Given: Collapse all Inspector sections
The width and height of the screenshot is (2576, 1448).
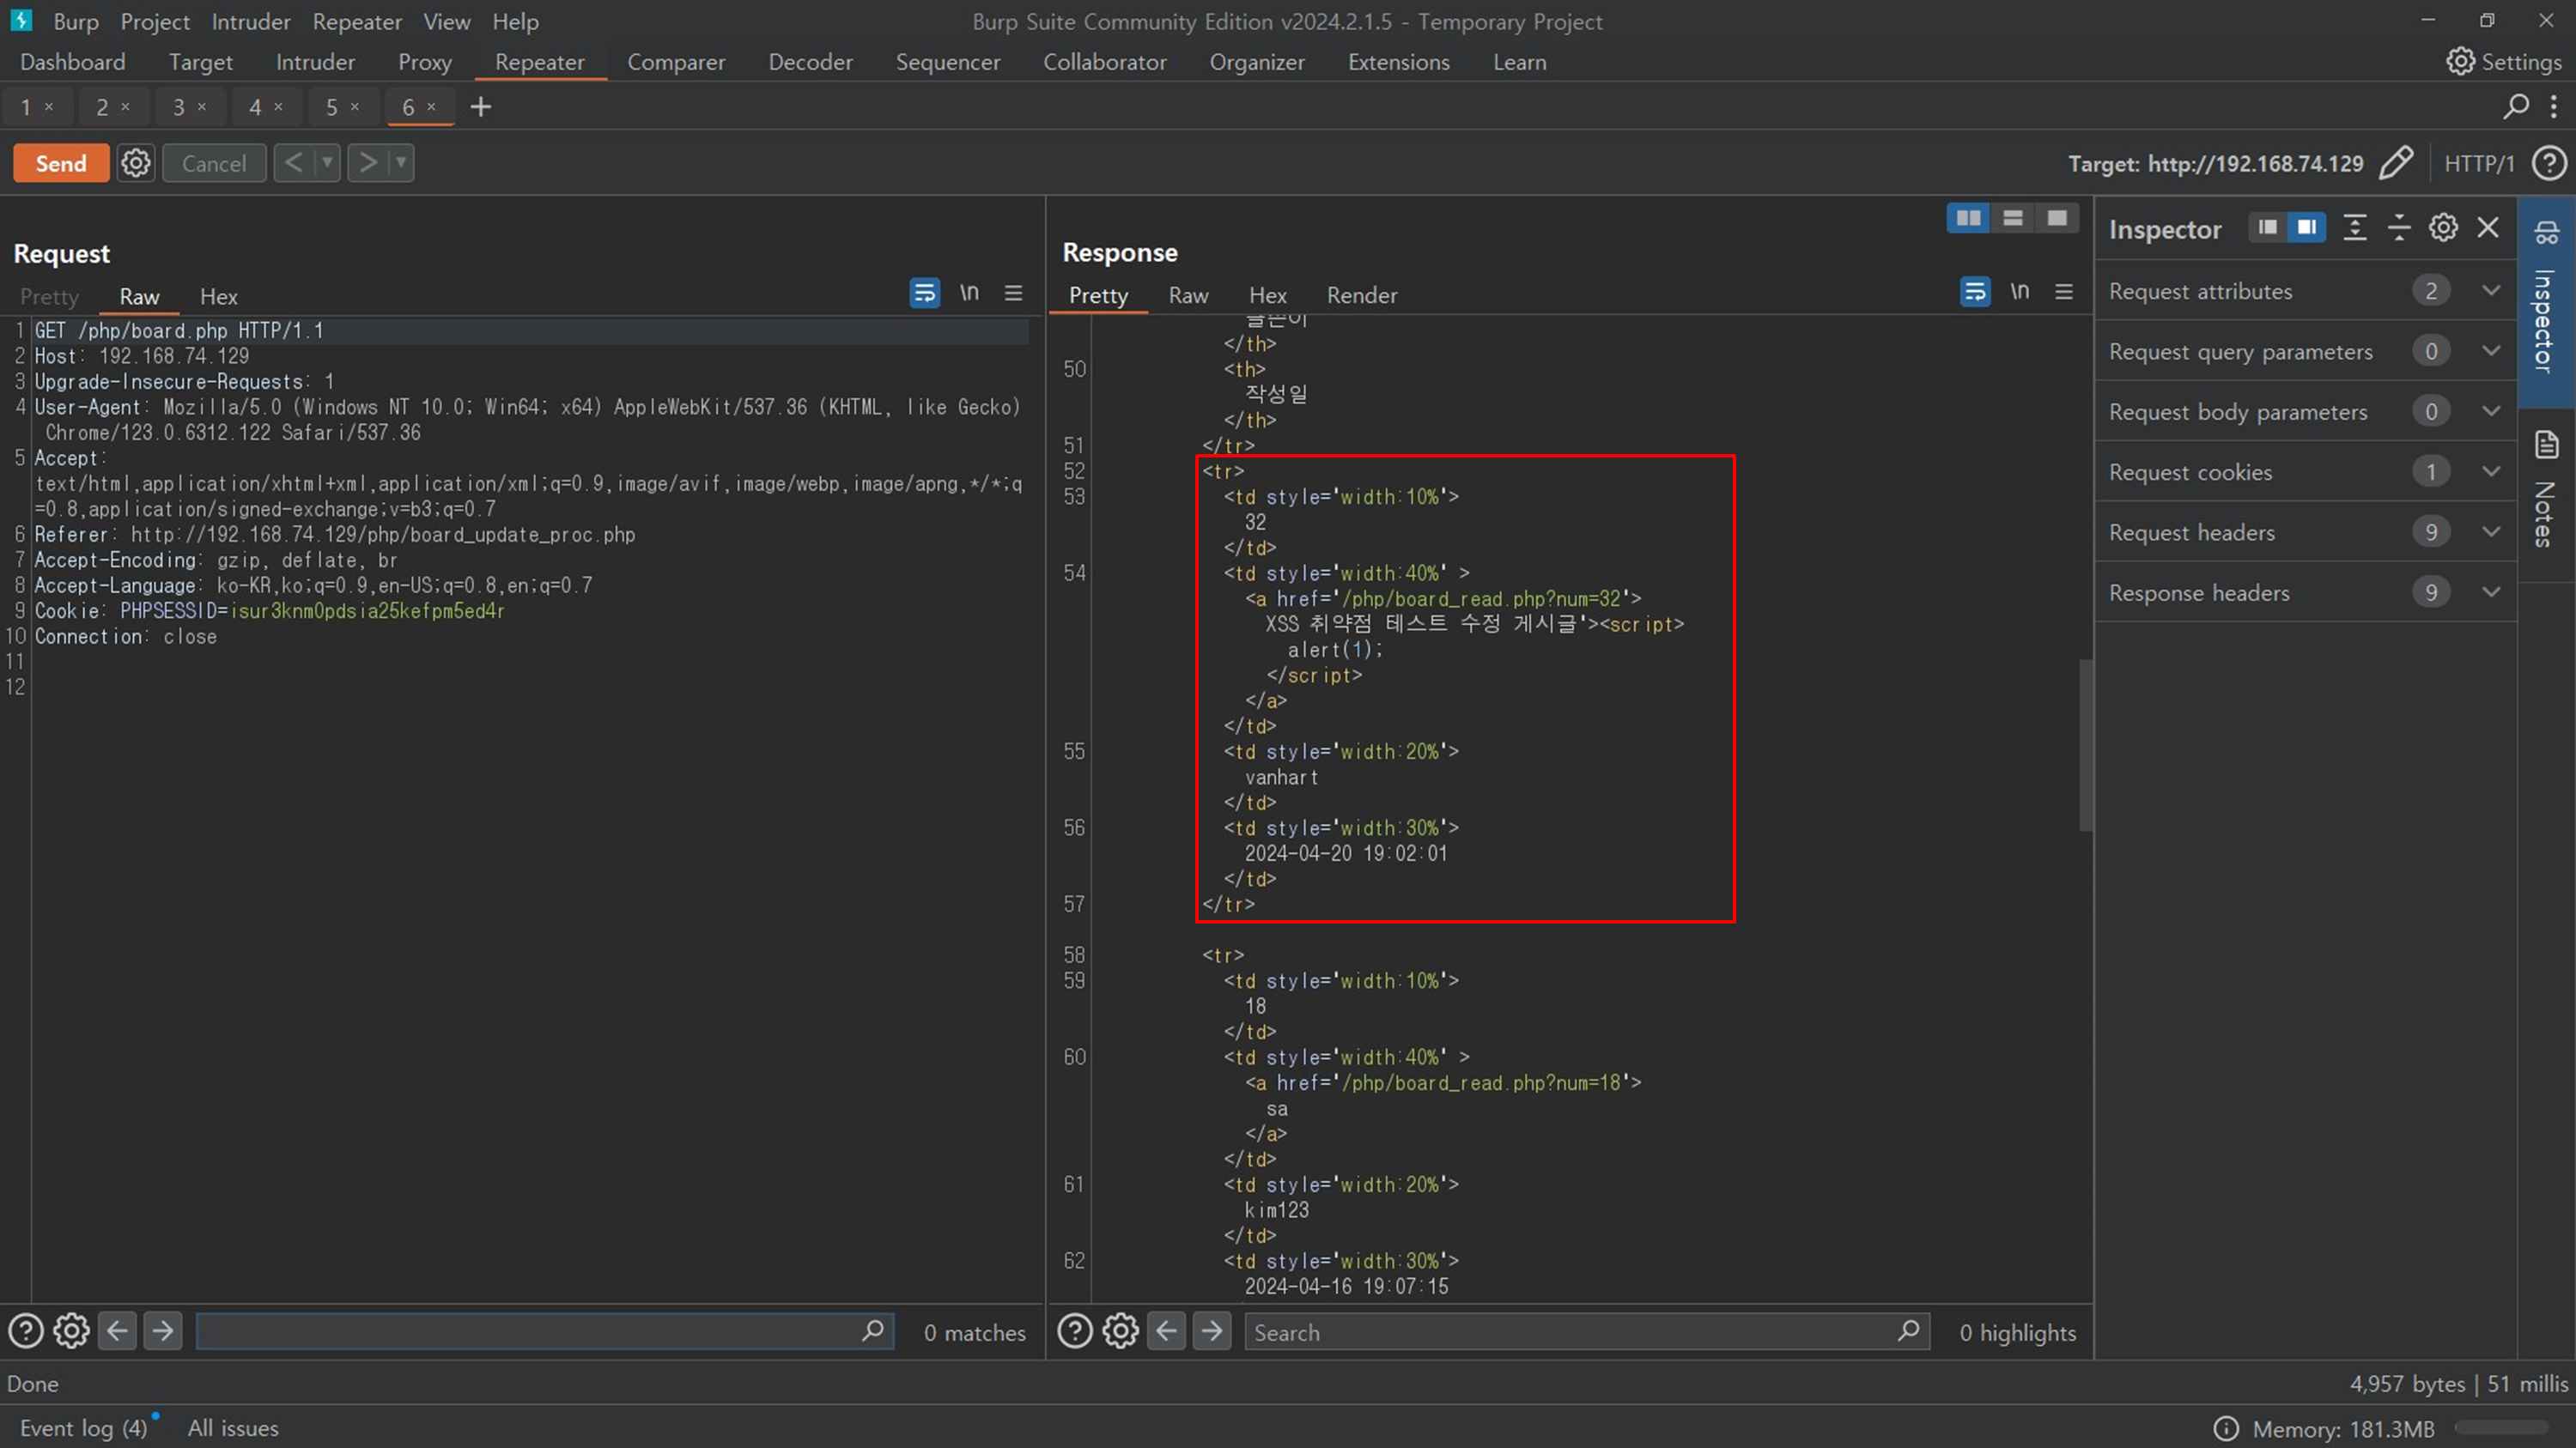Looking at the screenshot, I should pyautogui.click(x=2399, y=227).
